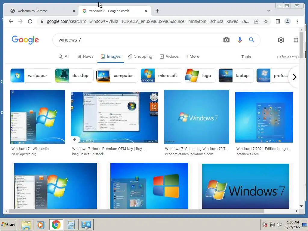Open Control Panel taskbar icon
The height and width of the screenshot is (231, 308).
[x=86, y=225]
